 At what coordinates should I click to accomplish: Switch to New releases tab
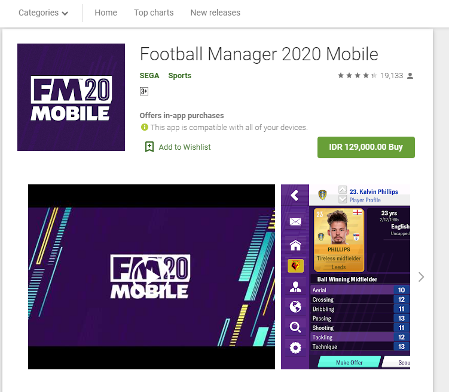tap(215, 13)
